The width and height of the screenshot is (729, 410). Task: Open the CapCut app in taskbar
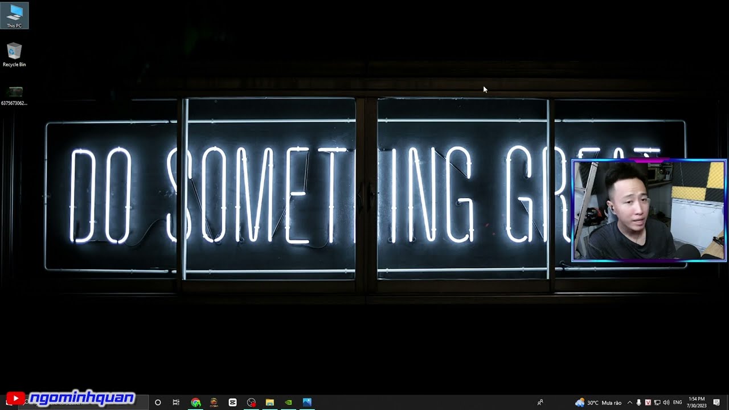tap(232, 403)
